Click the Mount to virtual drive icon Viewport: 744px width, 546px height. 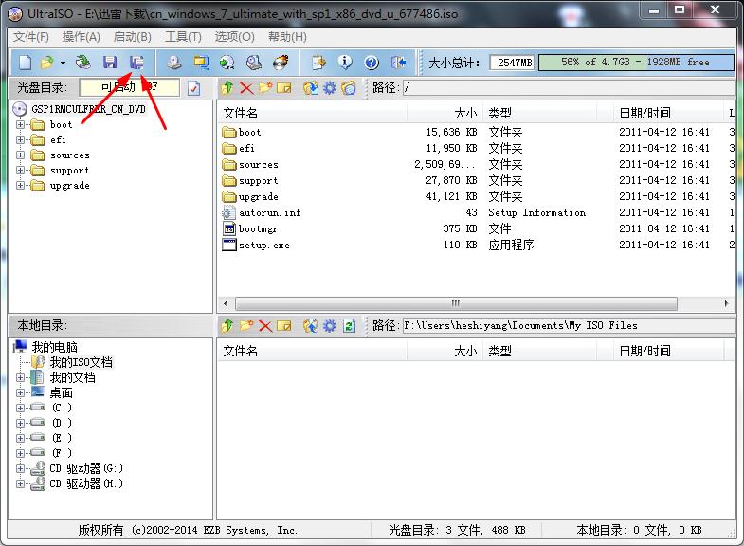pyautogui.click(x=254, y=63)
